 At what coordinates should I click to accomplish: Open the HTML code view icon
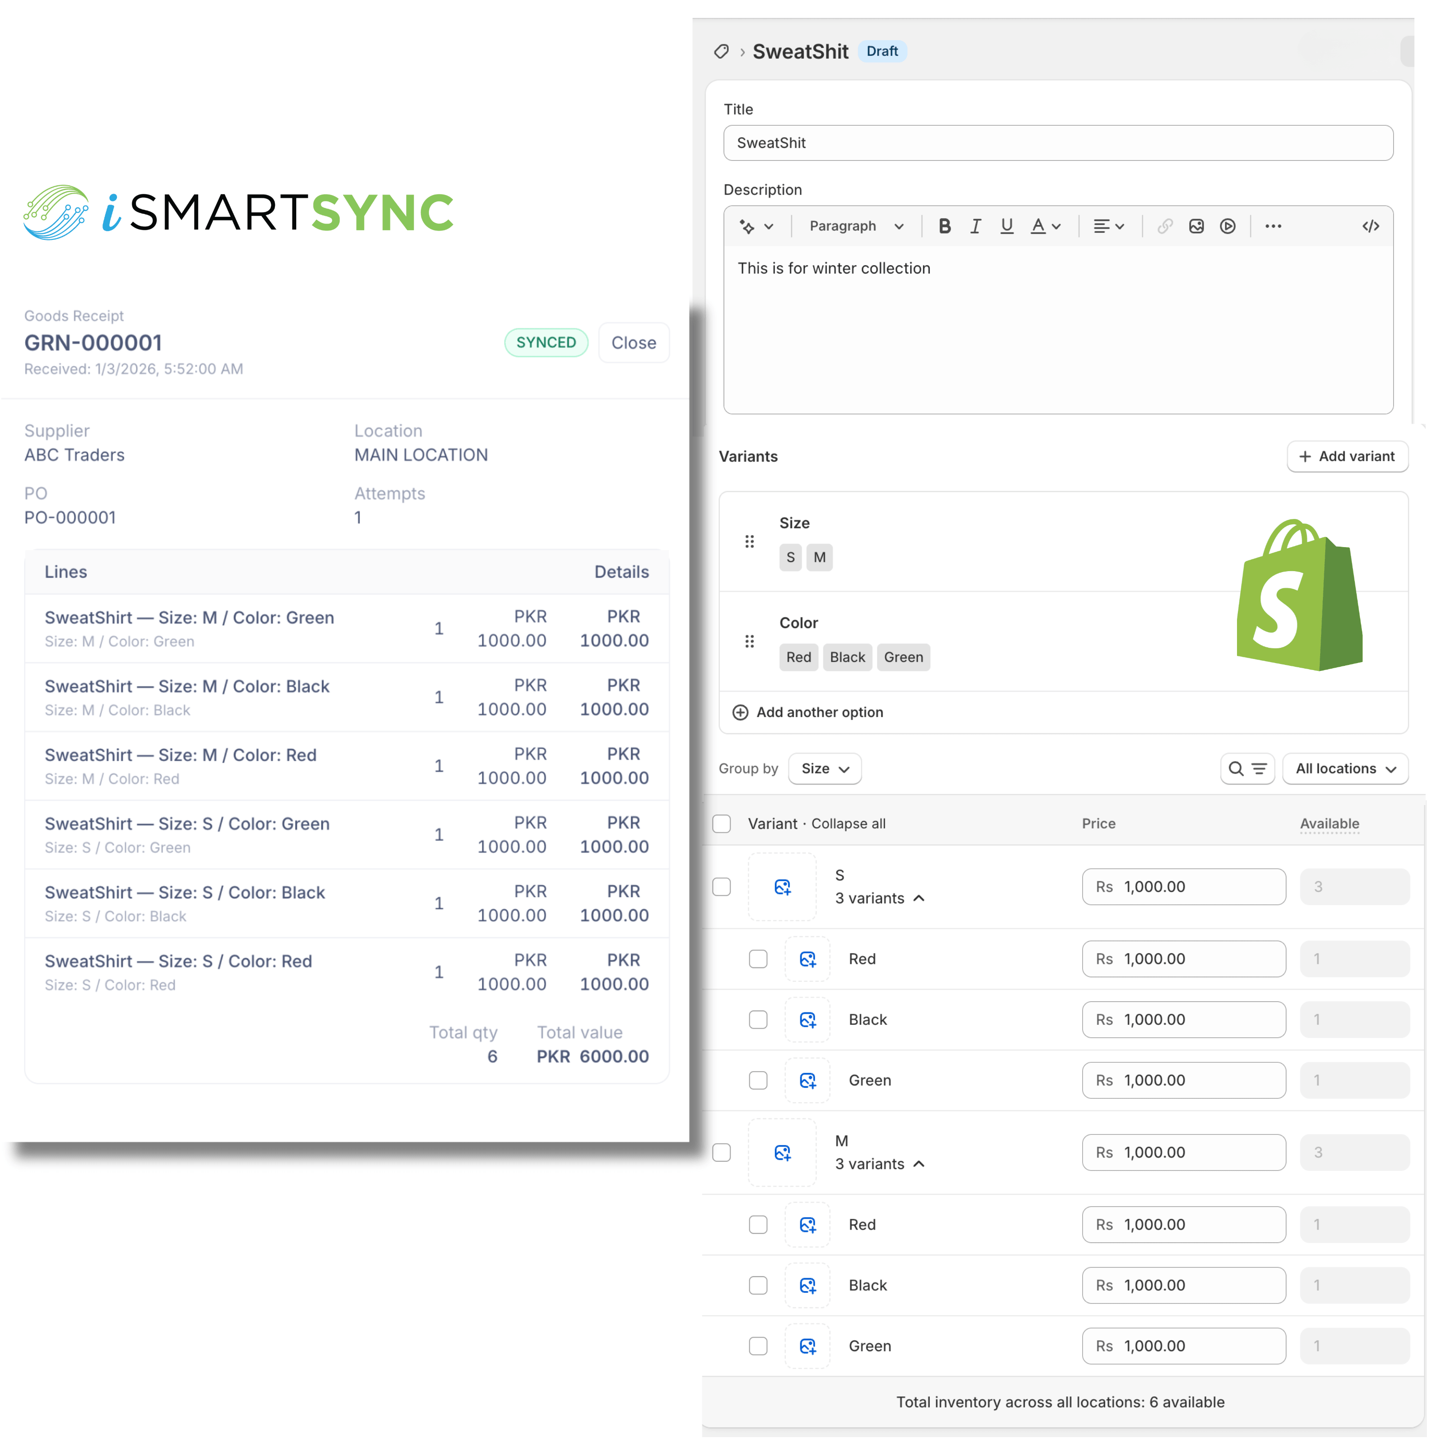(1370, 225)
